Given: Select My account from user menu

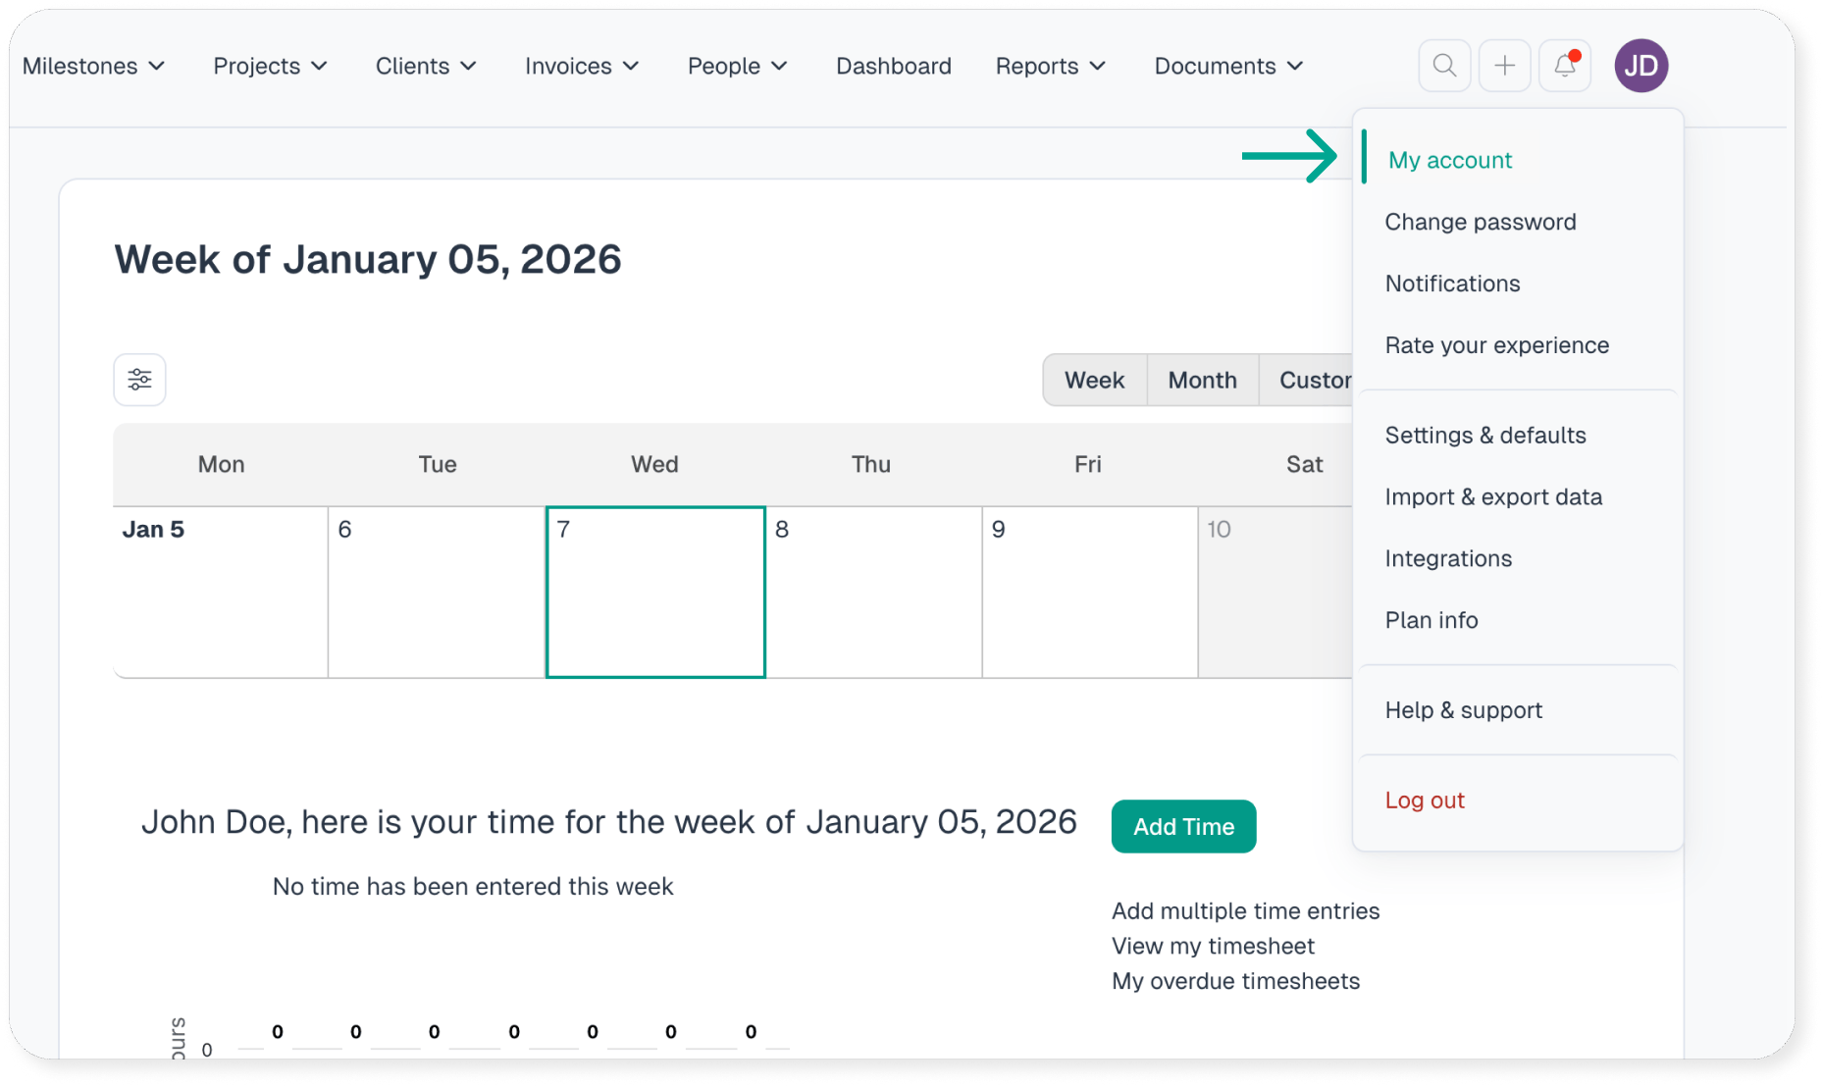Looking at the screenshot, I should 1449,160.
